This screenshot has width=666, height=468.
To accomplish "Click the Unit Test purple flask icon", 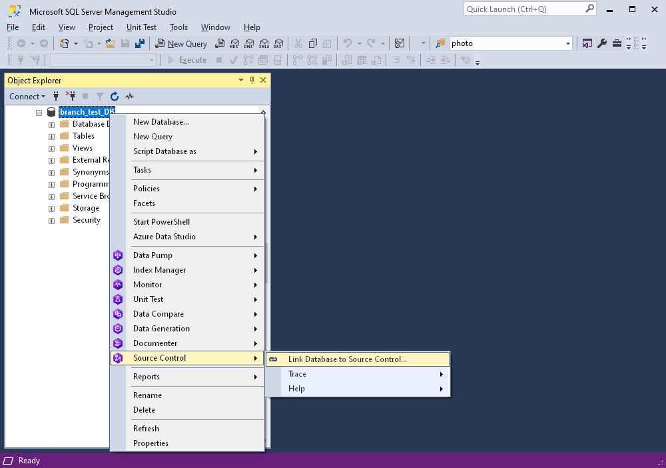I will (118, 299).
